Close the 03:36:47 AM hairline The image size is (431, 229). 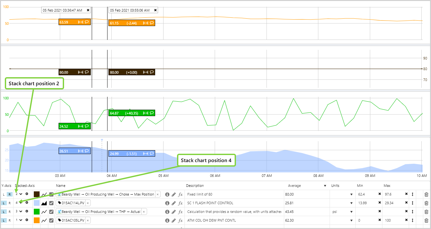[88, 10]
